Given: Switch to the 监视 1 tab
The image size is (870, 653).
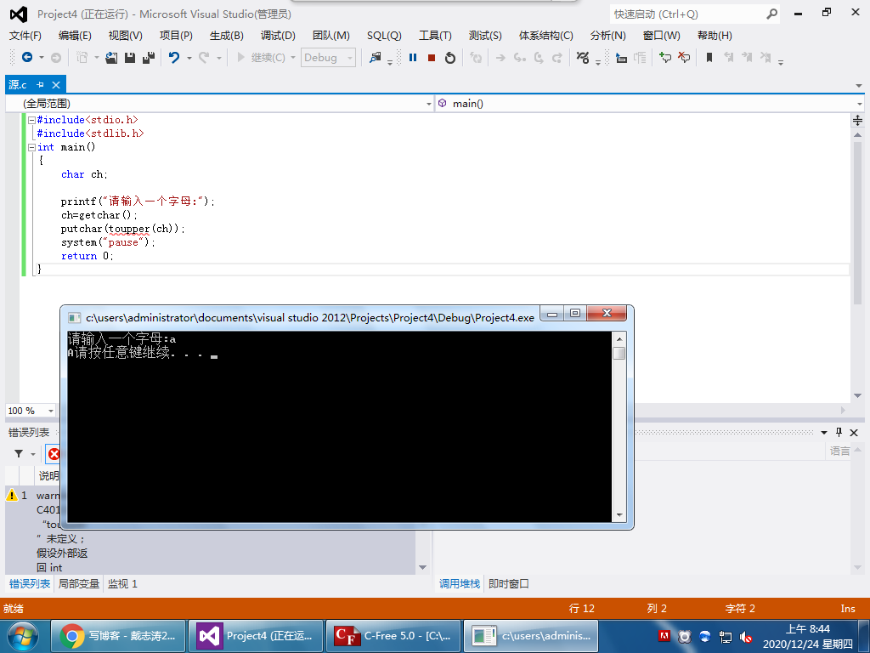Looking at the screenshot, I should click(x=122, y=583).
